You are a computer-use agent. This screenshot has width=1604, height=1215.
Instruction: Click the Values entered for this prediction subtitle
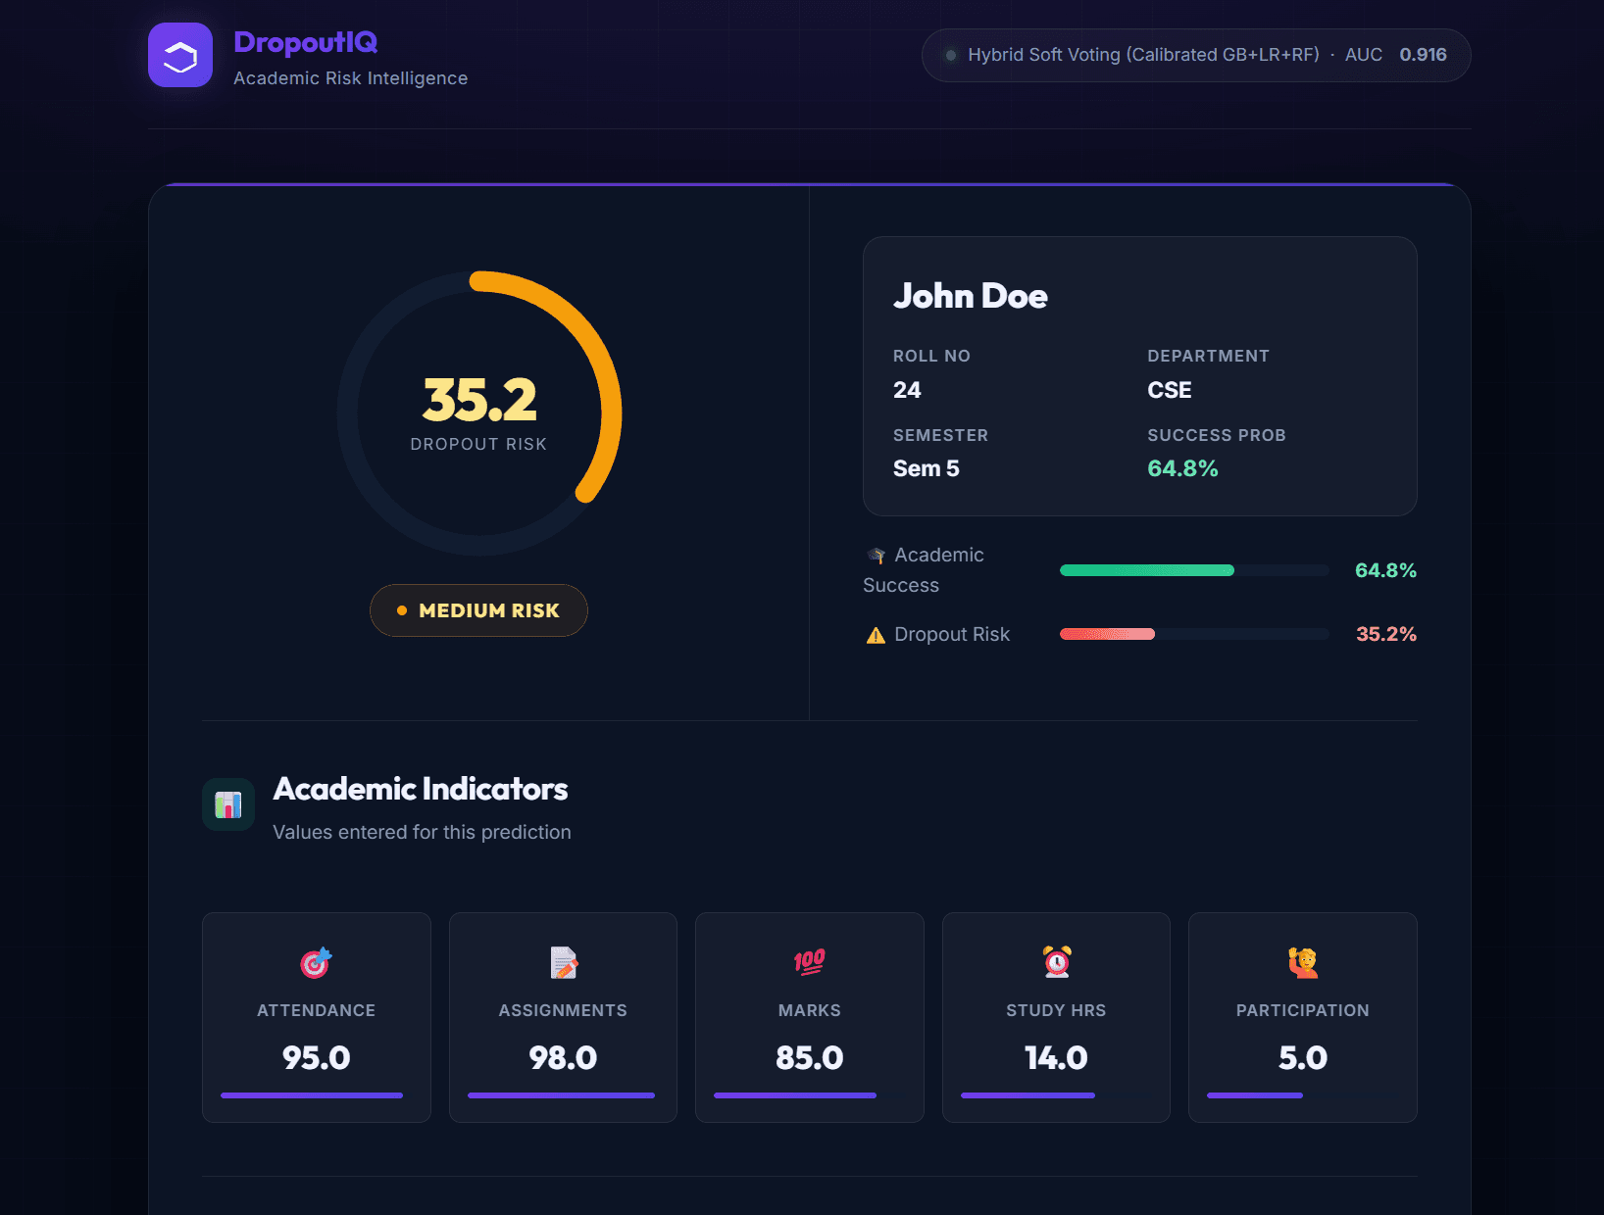(422, 832)
